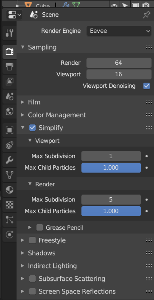Animate Viewport Max Subdivision dot
This screenshot has height=300, width=154.
(x=146, y=156)
